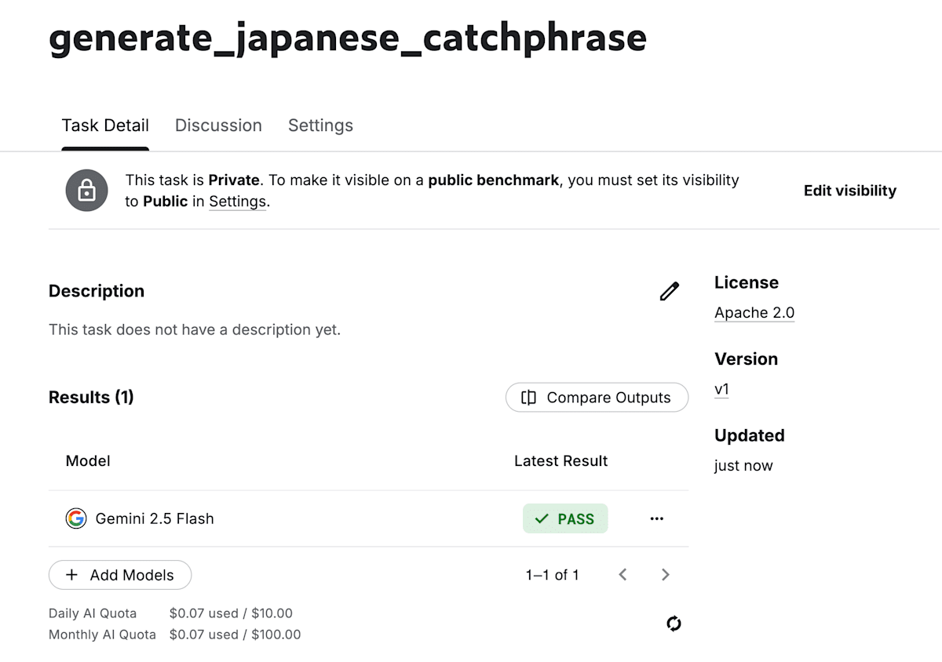Click the PASS result badge

coord(565,518)
